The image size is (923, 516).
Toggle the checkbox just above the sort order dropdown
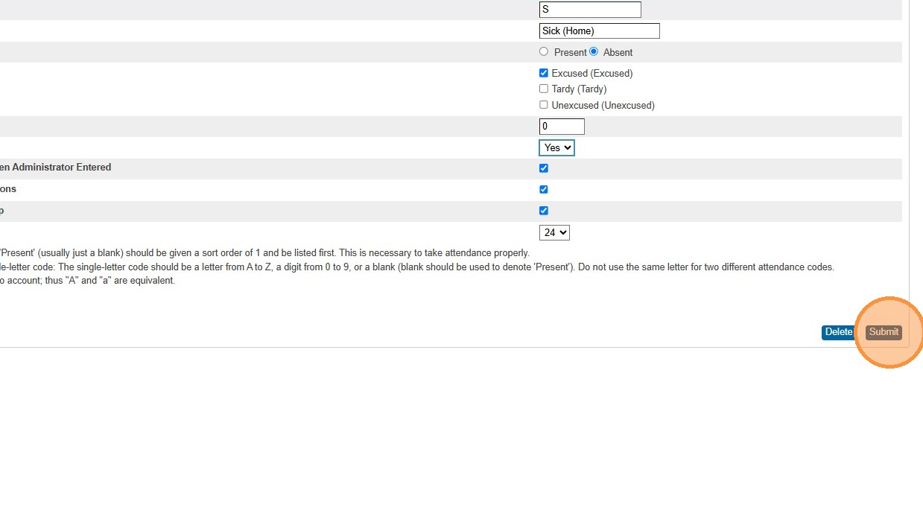pos(544,211)
